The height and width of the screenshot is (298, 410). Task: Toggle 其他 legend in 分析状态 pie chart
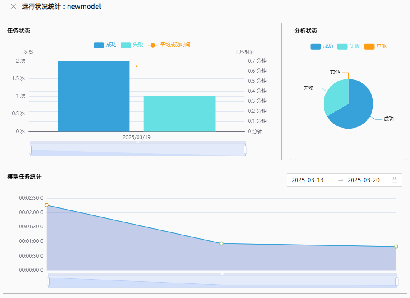click(x=375, y=47)
